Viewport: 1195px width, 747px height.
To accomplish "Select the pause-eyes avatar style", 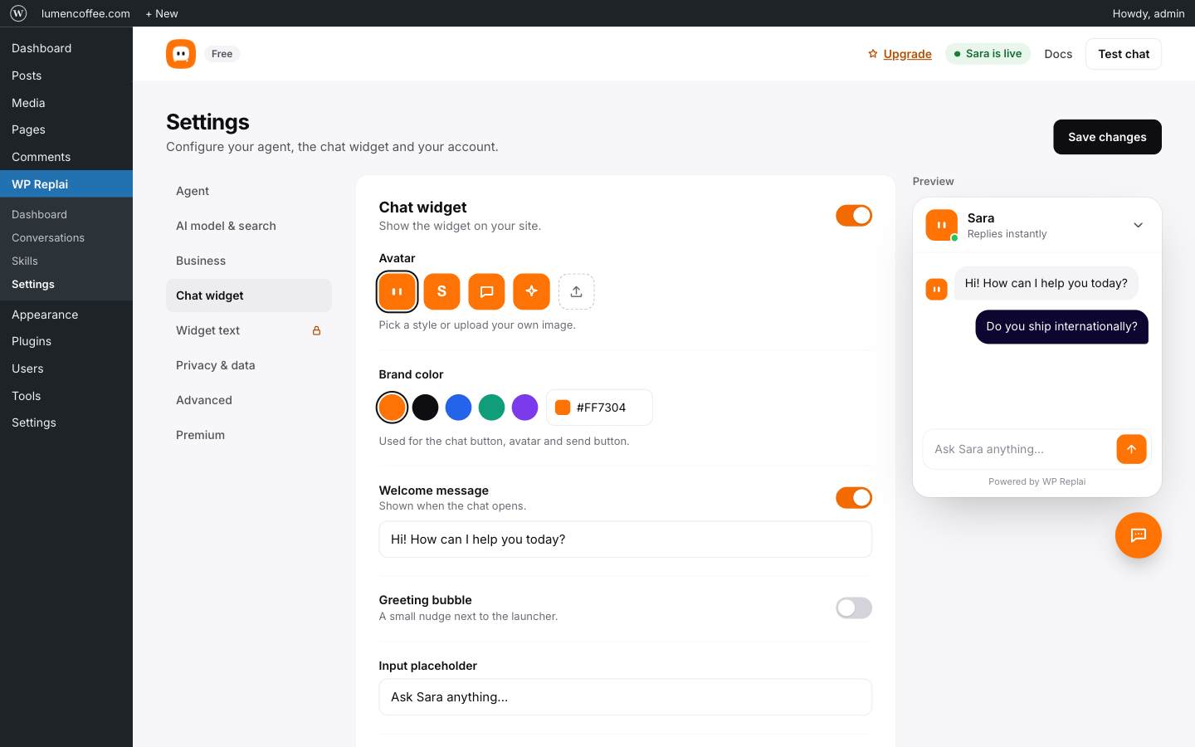I will 397,291.
